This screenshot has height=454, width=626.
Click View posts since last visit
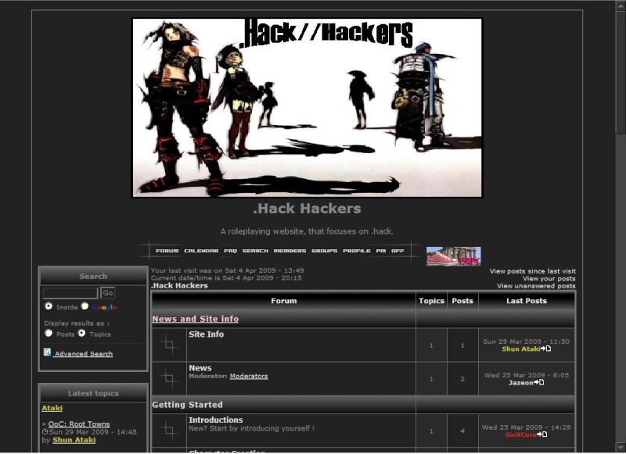(533, 271)
